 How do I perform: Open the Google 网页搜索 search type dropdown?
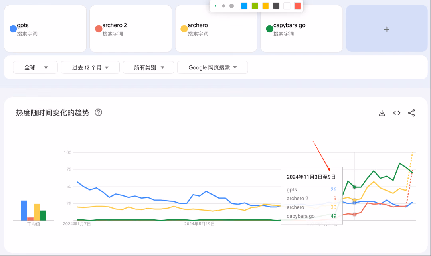point(212,67)
